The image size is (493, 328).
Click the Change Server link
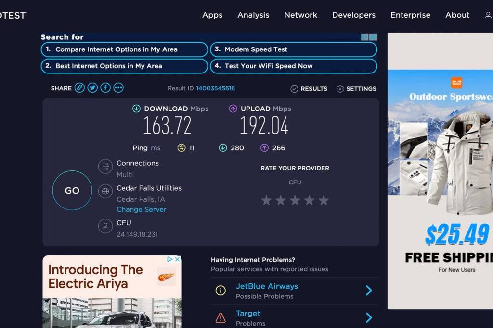[142, 209]
